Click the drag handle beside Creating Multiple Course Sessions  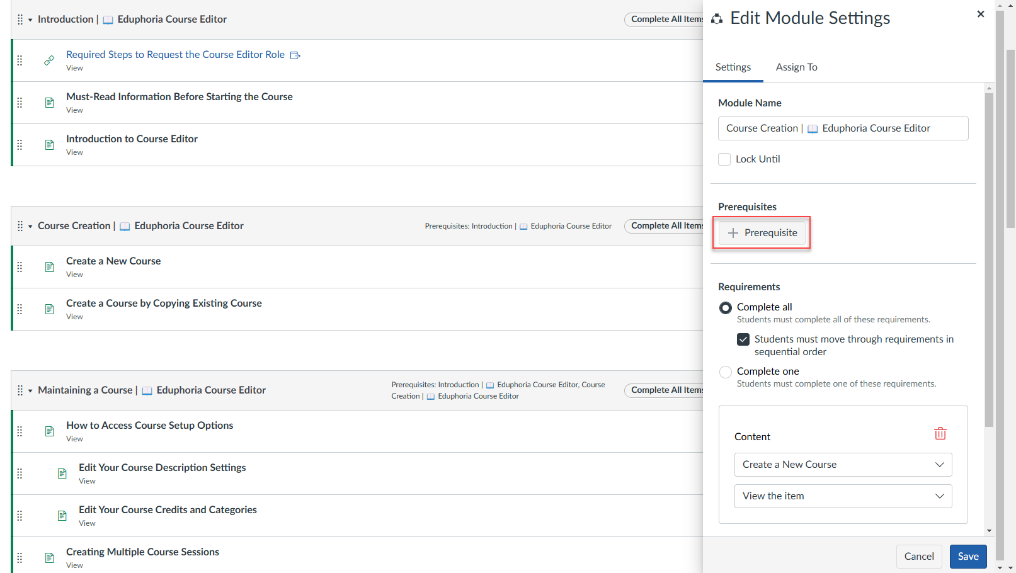20,557
